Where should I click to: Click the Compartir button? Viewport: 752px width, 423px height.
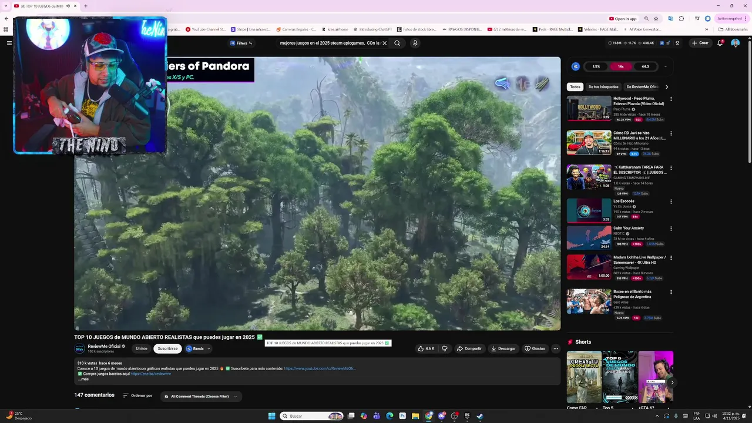(x=469, y=348)
